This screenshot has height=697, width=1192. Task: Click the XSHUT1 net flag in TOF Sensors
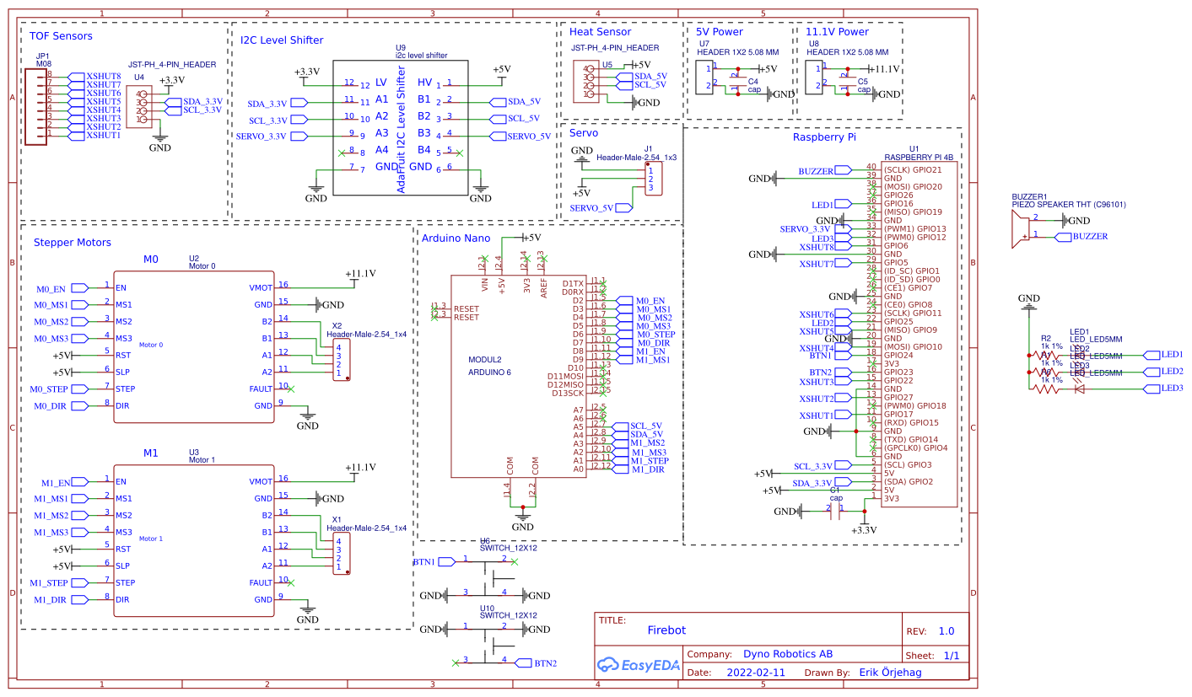point(96,135)
